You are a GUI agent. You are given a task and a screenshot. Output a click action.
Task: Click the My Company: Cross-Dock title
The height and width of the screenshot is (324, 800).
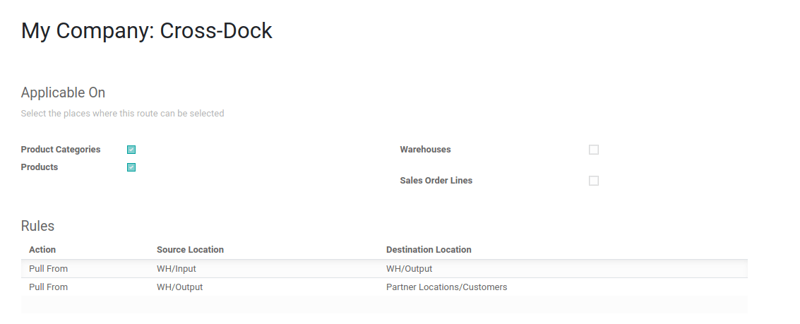click(146, 31)
